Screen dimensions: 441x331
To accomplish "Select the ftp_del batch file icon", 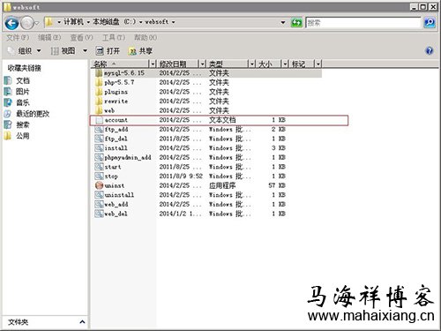I will pyautogui.click(x=99, y=139).
